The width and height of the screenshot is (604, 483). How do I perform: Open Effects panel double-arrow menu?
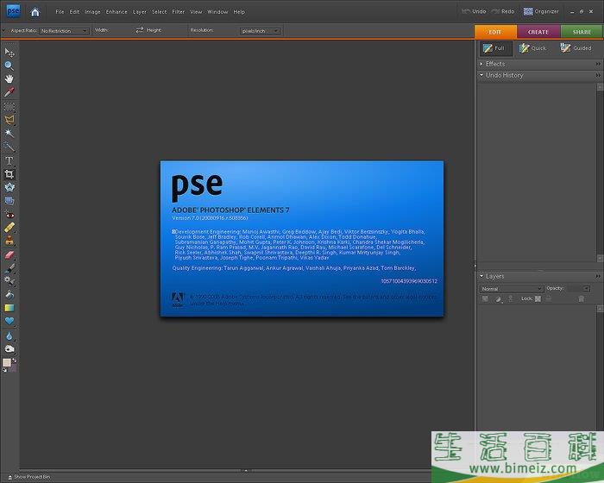click(x=598, y=64)
